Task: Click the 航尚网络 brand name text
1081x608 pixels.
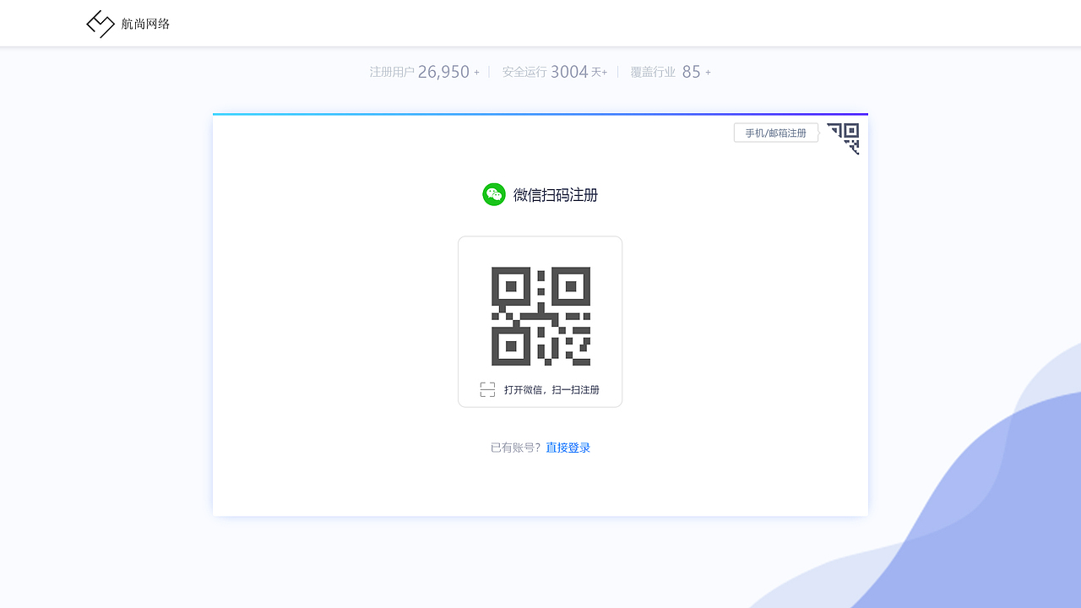Action: click(x=145, y=24)
